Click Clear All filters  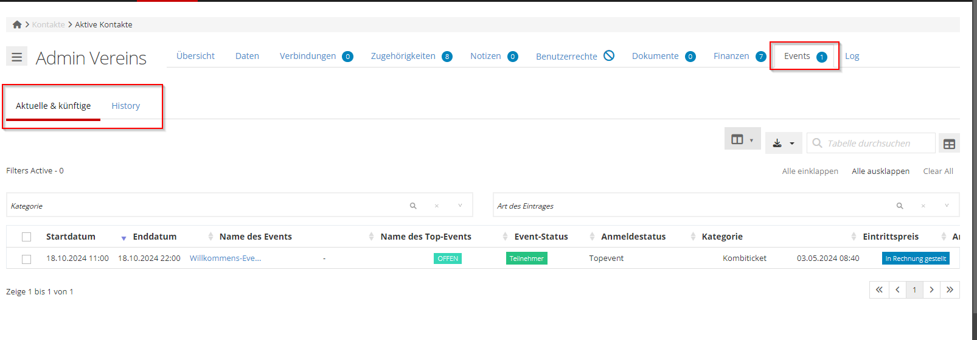[x=937, y=172]
